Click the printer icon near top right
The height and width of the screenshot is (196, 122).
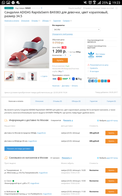tap(116, 8)
